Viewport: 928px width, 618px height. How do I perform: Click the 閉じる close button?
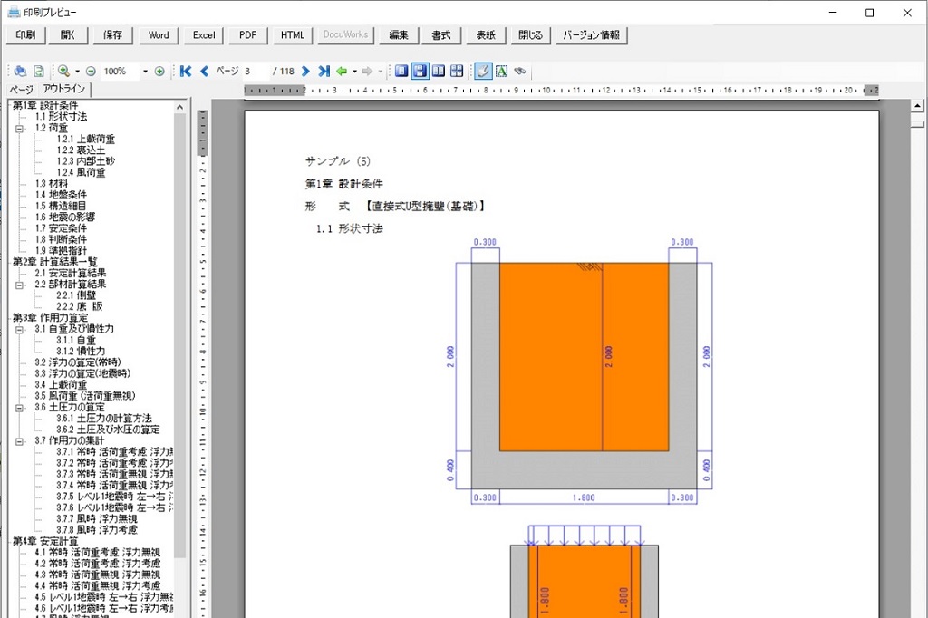530,35
